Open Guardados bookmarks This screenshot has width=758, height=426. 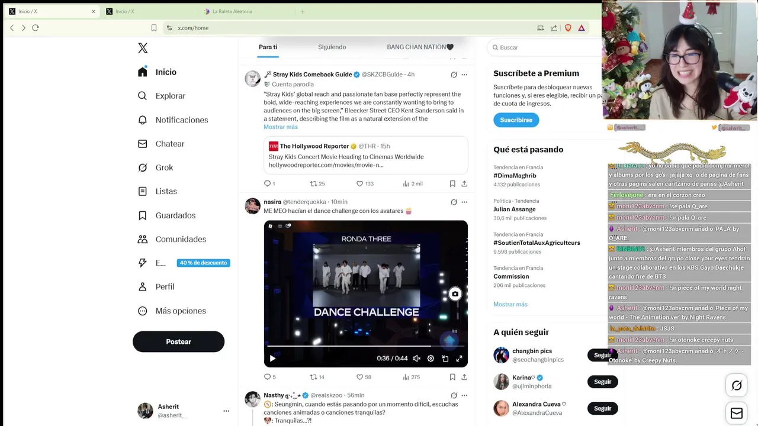[166, 215]
